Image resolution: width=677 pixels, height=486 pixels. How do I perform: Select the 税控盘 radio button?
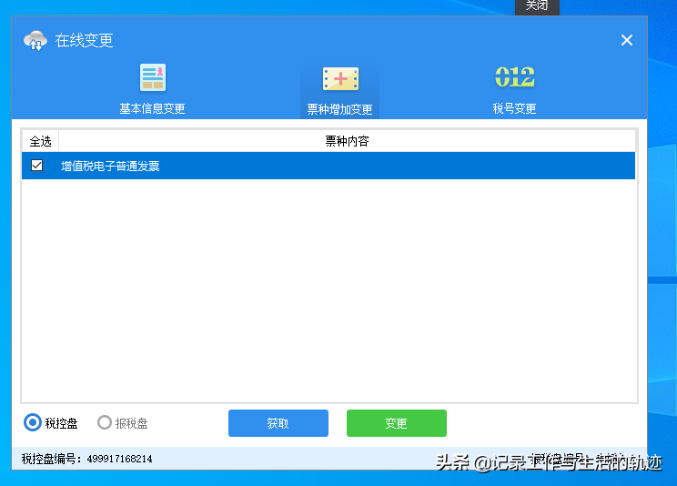[33, 422]
